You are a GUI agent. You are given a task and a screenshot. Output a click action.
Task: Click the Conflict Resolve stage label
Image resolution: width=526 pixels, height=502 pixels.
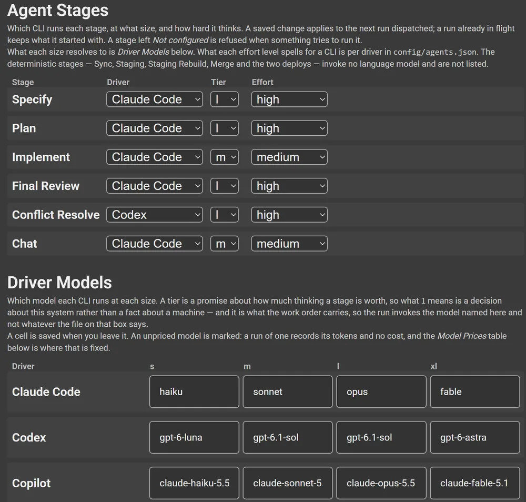[56, 215]
